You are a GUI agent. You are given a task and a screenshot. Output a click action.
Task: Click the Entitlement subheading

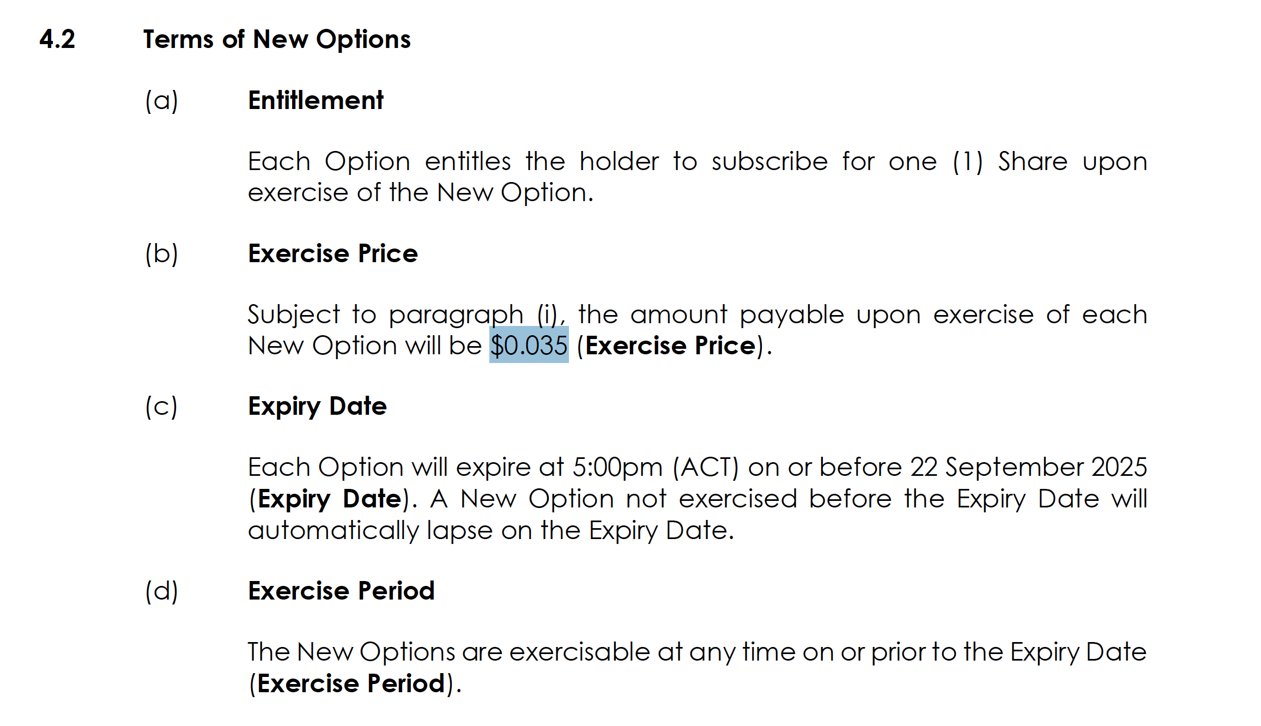pos(316,100)
